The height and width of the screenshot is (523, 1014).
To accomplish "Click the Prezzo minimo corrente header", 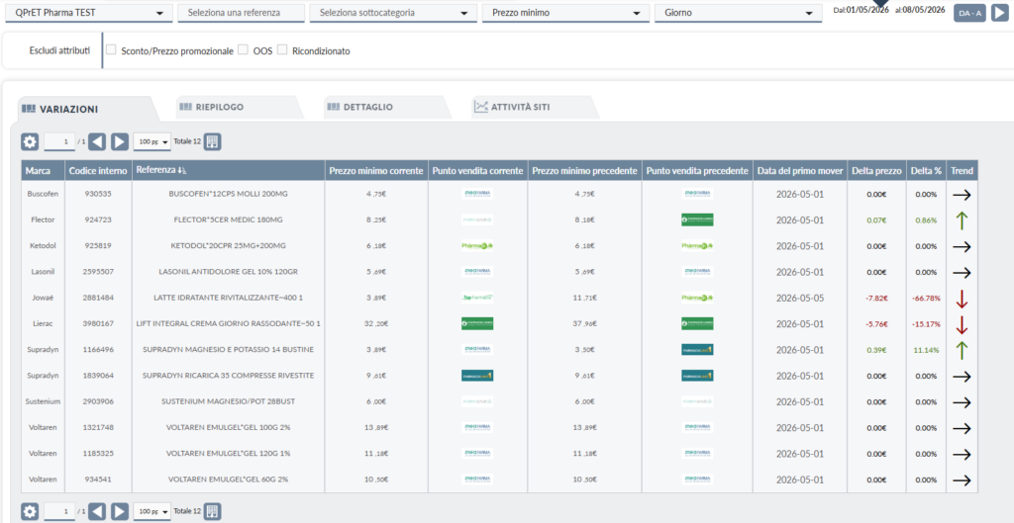I will point(375,170).
